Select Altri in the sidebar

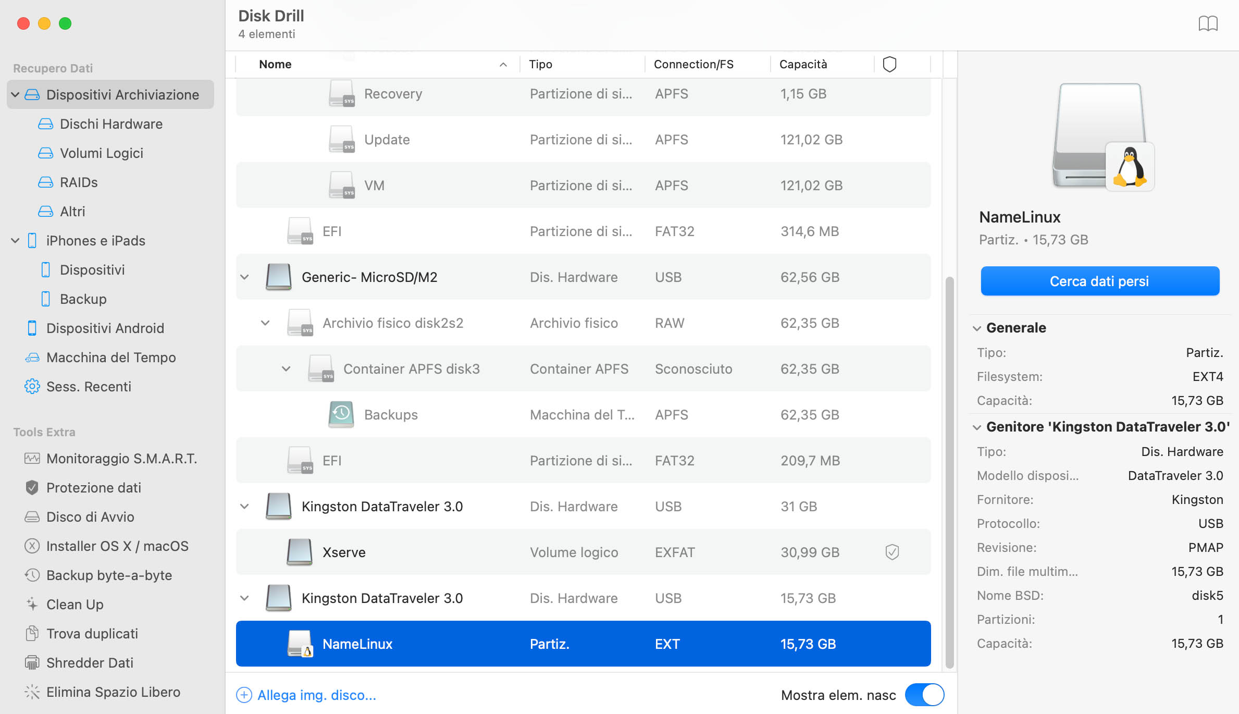(x=72, y=212)
